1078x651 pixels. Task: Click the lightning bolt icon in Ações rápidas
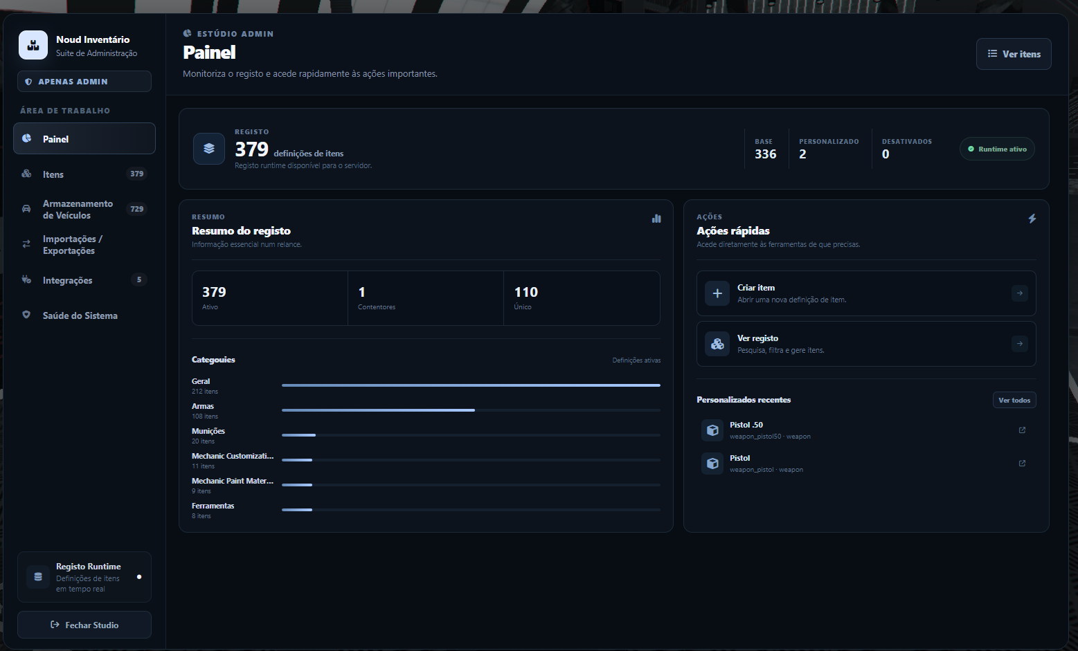point(1032,219)
